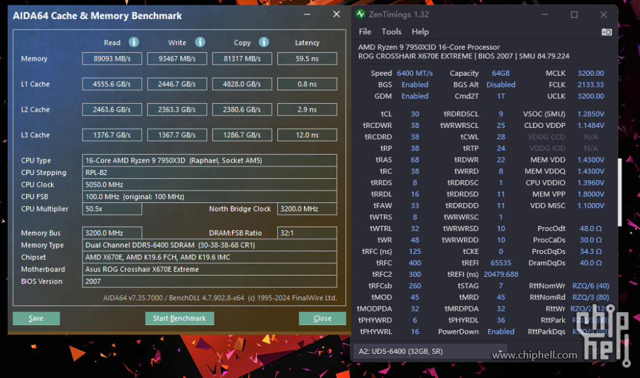Click the scrollbar at right edge of ZenTimings

(620, 192)
